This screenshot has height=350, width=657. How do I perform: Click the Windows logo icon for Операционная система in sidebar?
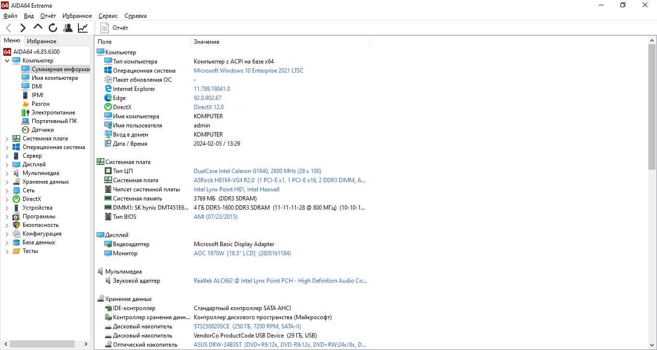click(x=16, y=147)
